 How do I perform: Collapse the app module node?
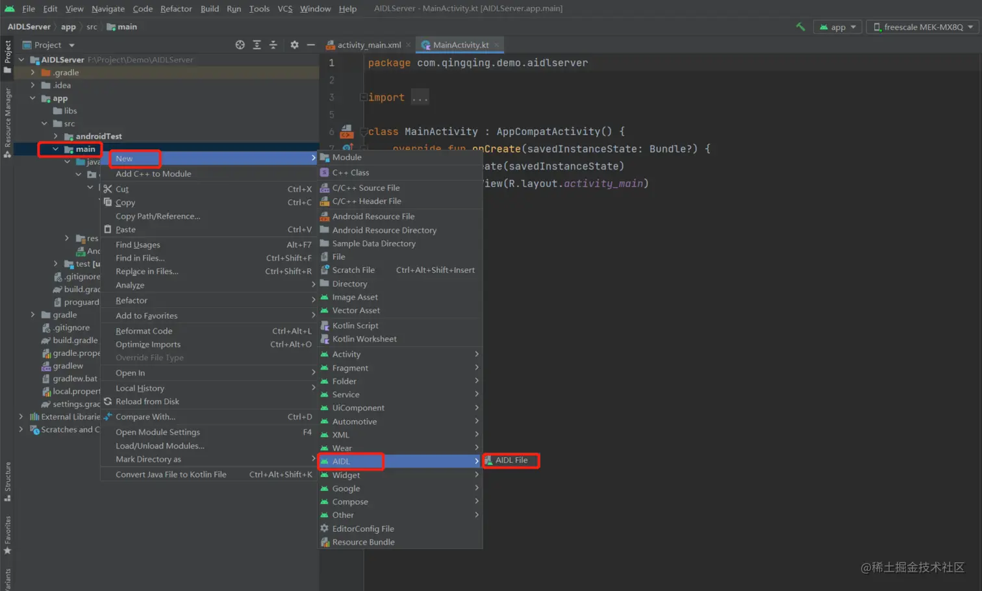point(32,98)
